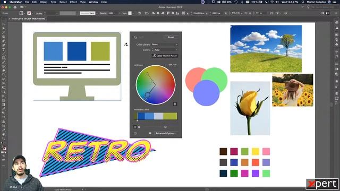Click the Search field near the window title
The width and height of the screenshot is (340, 191).
pyautogui.click(x=324, y=7)
